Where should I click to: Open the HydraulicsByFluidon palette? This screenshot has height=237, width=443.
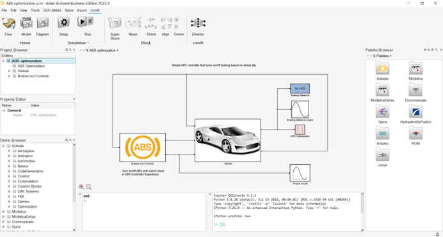415,112
